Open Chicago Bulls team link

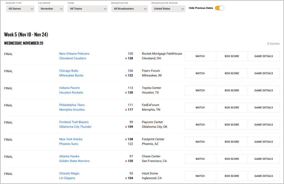[69, 71]
